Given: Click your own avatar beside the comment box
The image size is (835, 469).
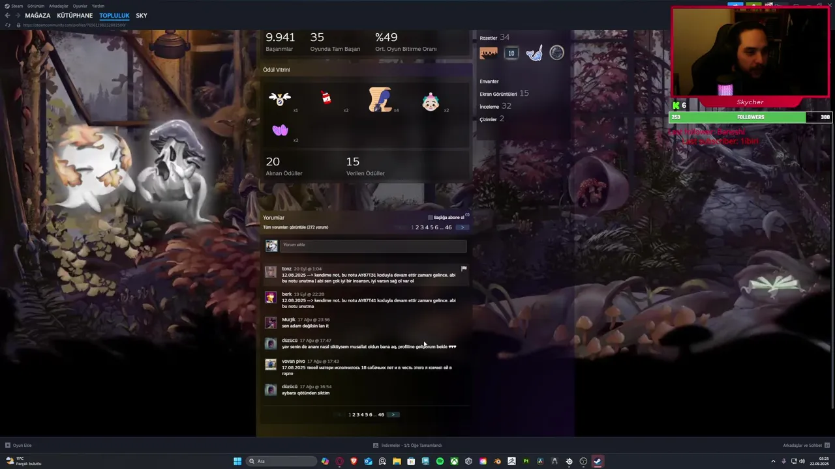Looking at the screenshot, I should (x=271, y=246).
